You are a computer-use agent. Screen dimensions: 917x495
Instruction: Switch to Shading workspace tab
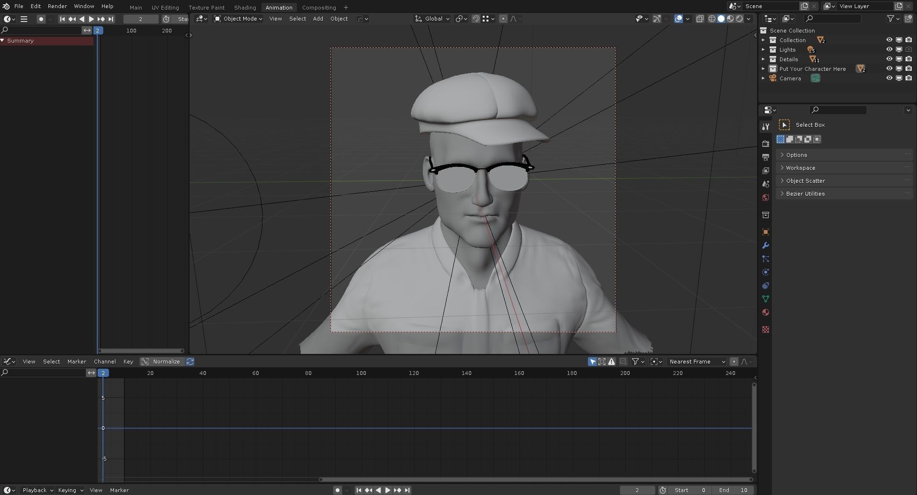point(245,8)
